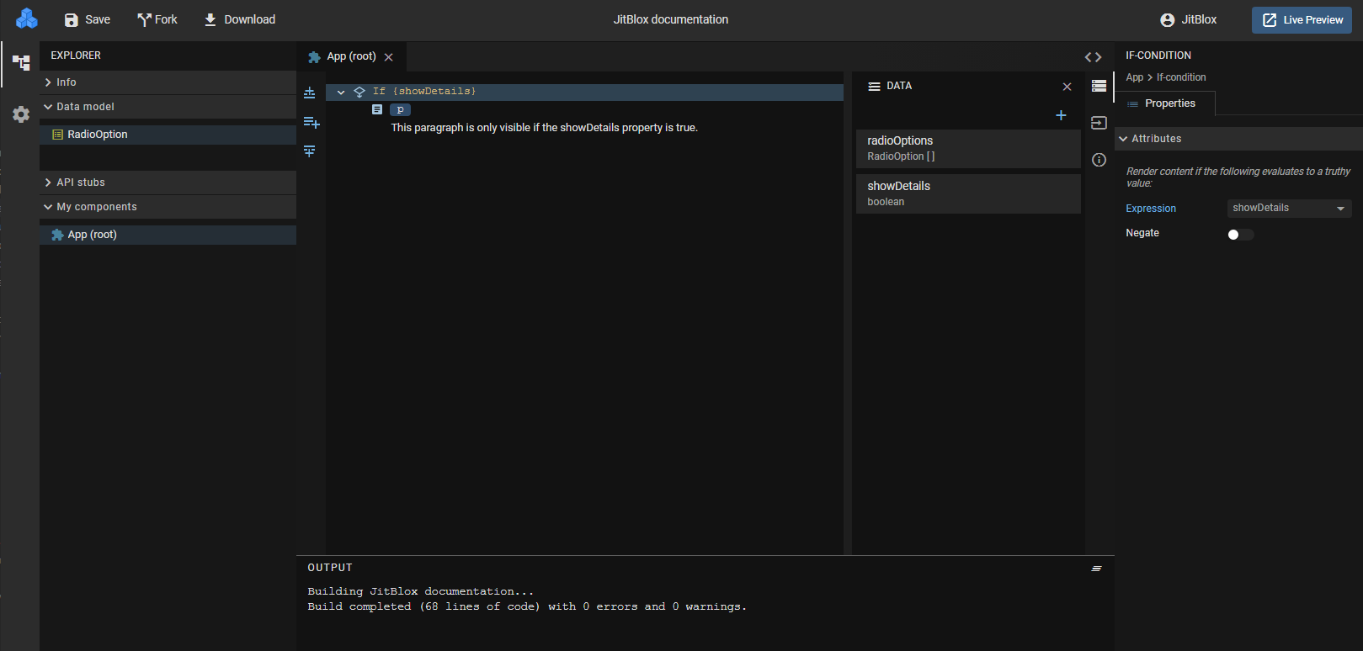Click the Save button
The height and width of the screenshot is (651, 1363).
tap(88, 19)
